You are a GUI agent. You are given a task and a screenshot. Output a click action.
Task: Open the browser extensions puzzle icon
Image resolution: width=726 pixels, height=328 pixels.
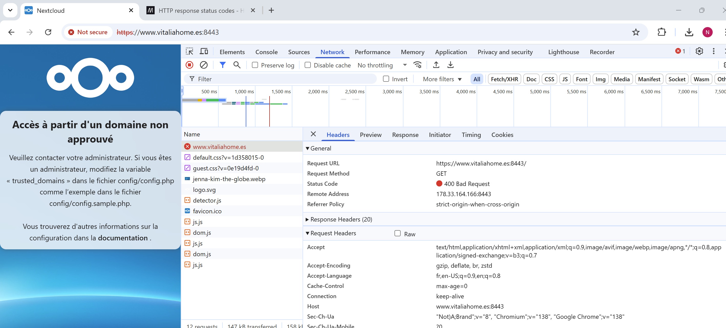click(661, 32)
